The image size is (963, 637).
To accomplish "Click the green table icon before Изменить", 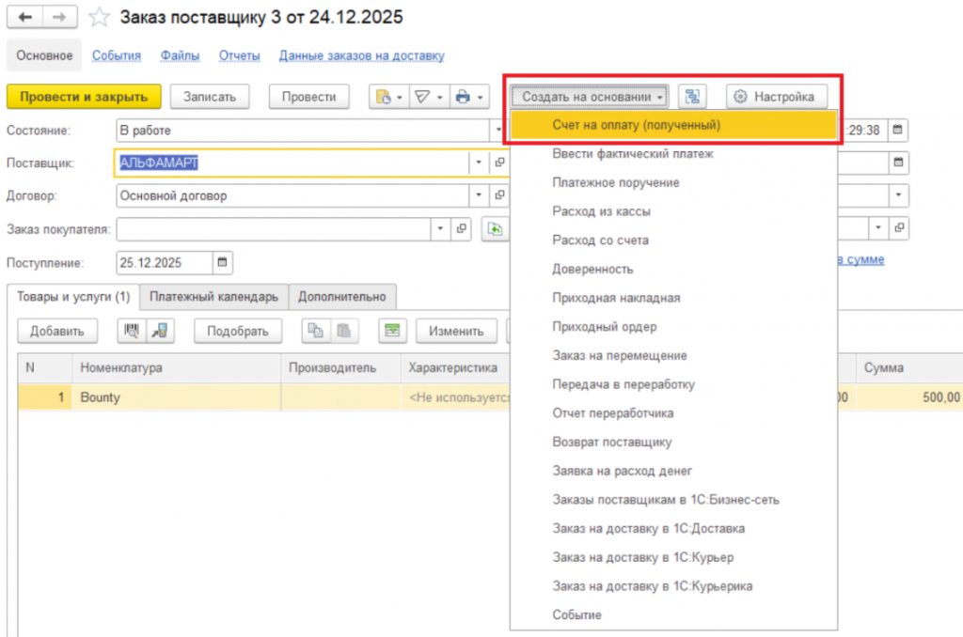I will point(392,331).
